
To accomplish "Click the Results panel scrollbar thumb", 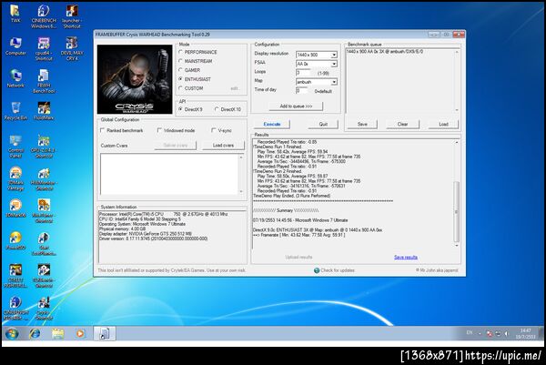I will pyautogui.click(x=457, y=212).
